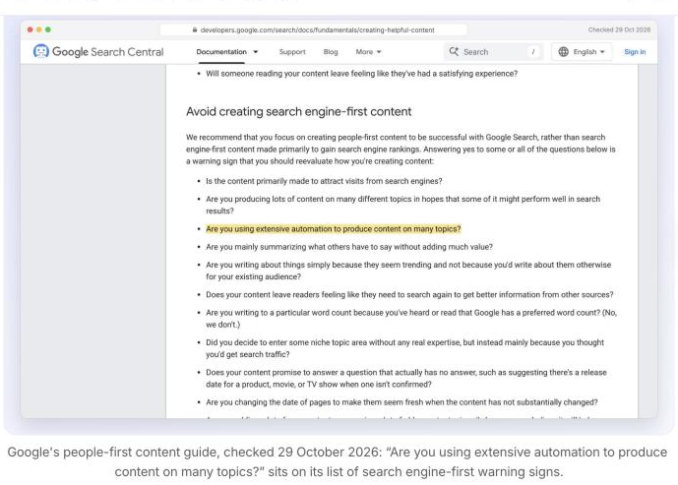Viewport: 678px width, 485px height.
Task: Click 'Did you decide to enter some niche' bullet
Action: (404, 348)
